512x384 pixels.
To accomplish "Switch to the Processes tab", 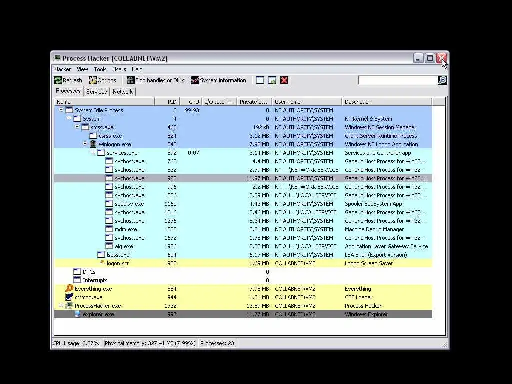I will [68, 91].
